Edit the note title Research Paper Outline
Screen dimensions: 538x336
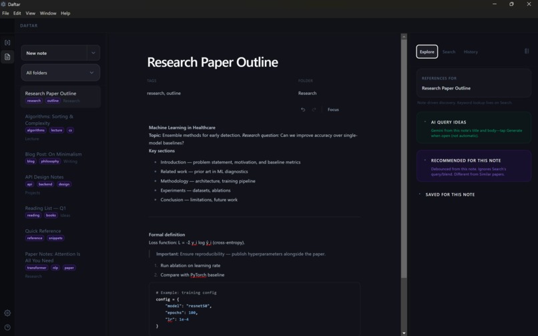tap(212, 63)
